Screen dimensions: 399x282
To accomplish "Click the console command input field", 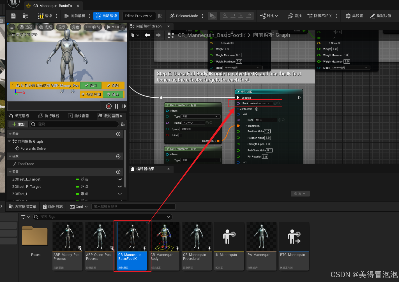I will pos(133,207).
